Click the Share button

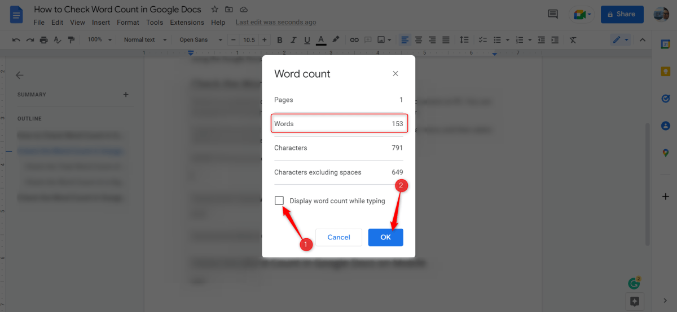click(622, 15)
